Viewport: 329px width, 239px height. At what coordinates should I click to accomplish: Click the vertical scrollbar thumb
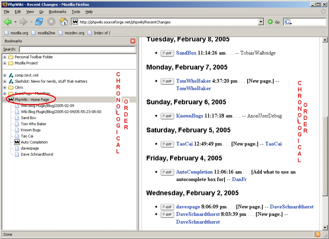point(325,156)
